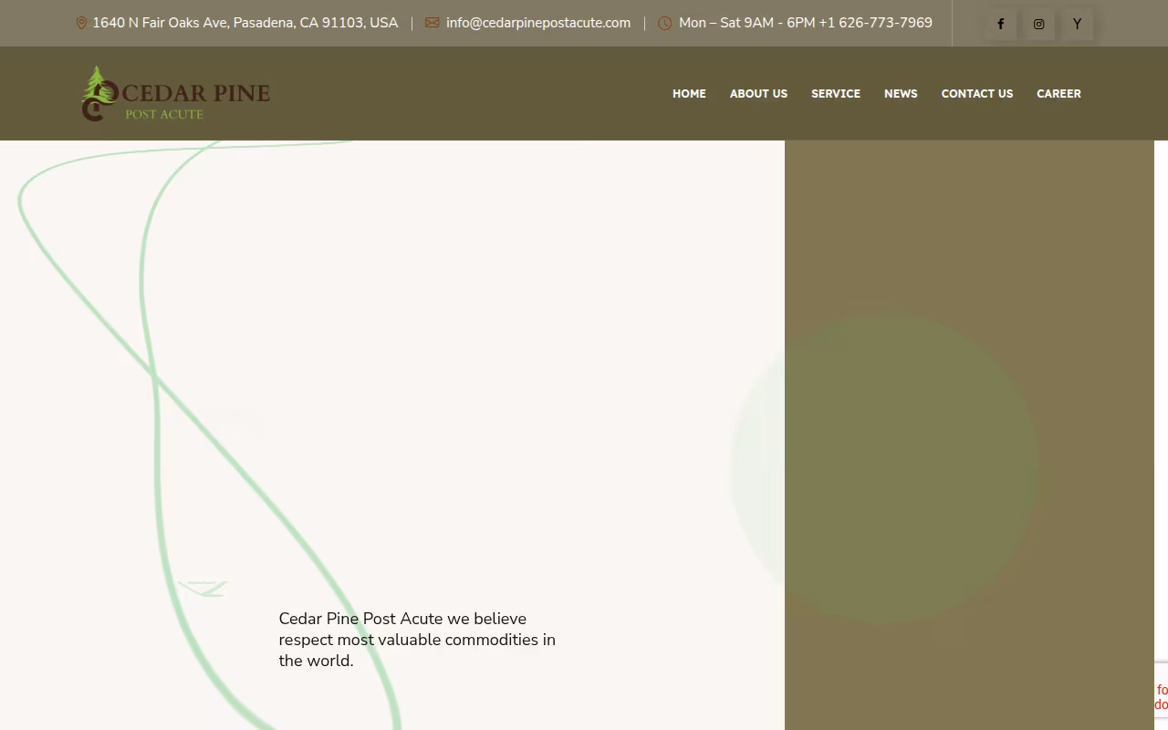Screen dimensions: 1168x730
Task: Click the clock hours icon
Action: [x=664, y=23]
